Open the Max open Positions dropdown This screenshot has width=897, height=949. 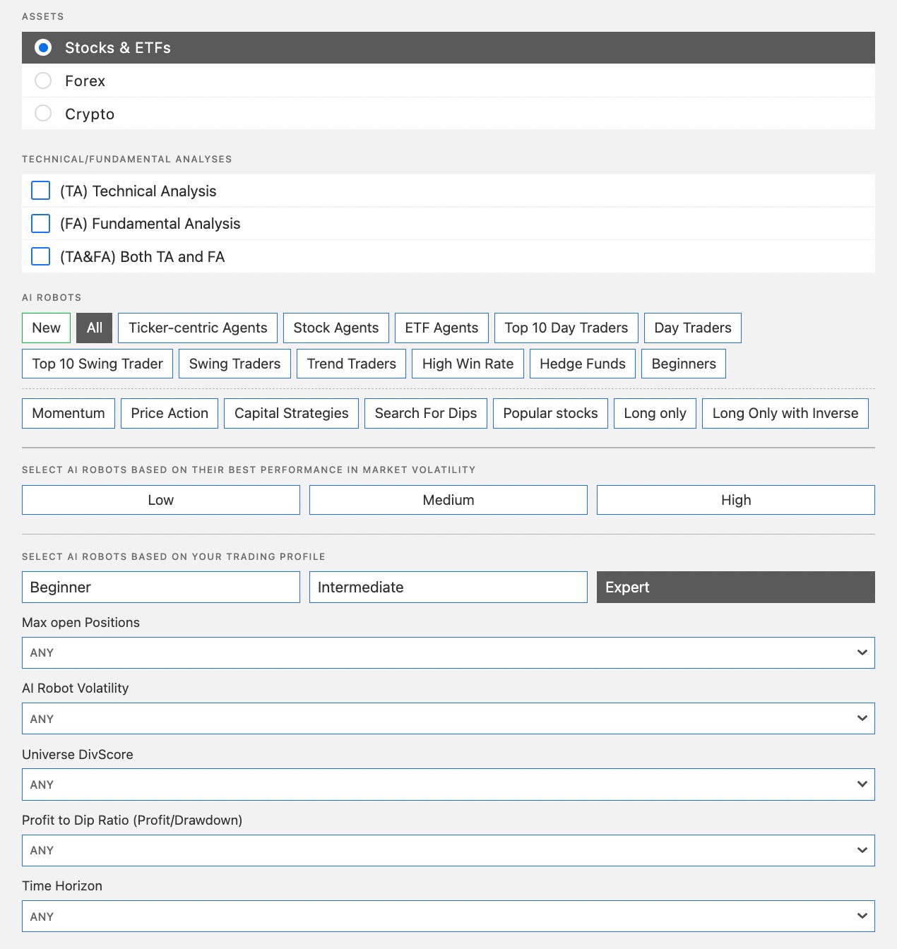point(448,652)
